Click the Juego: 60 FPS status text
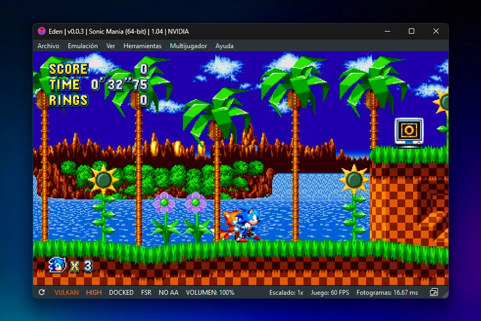 click(330, 293)
